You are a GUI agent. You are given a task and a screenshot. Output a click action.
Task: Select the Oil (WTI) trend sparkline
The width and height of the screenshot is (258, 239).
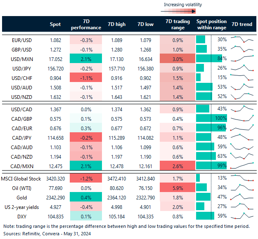(x=242, y=187)
